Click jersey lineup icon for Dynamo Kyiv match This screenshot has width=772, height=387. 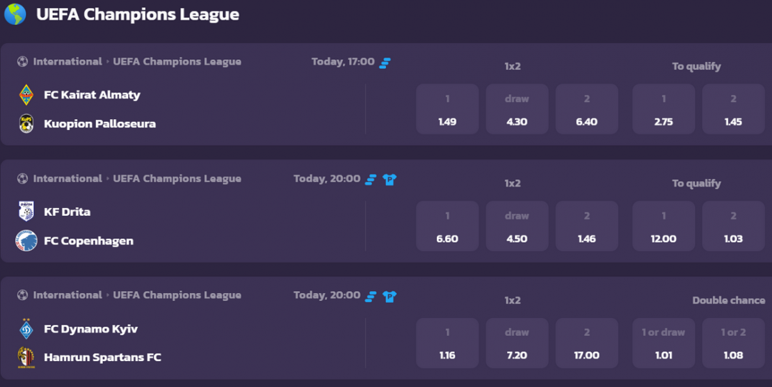(389, 297)
